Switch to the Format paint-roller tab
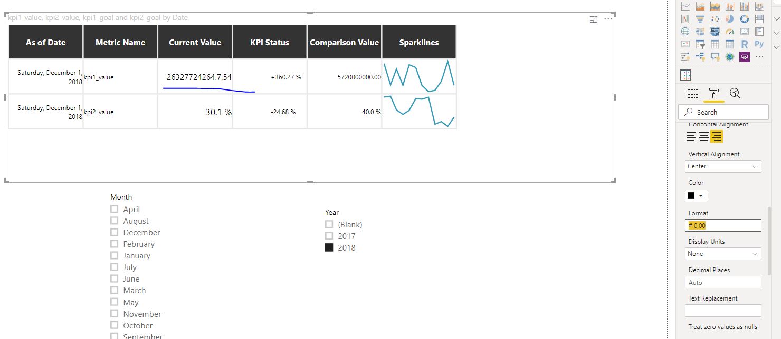This screenshot has width=781, height=339. pyautogui.click(x=713, y=93)
